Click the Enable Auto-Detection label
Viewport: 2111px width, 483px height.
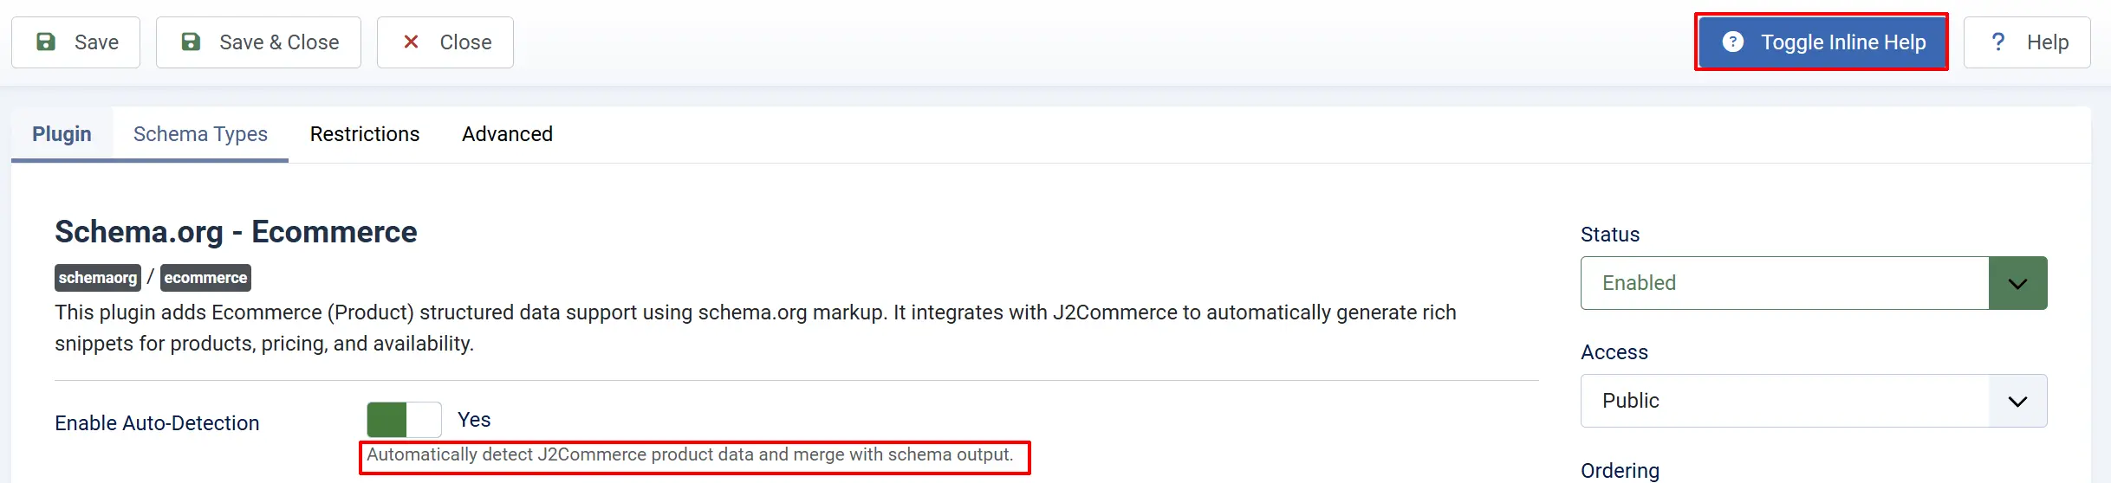pos(157,423)
